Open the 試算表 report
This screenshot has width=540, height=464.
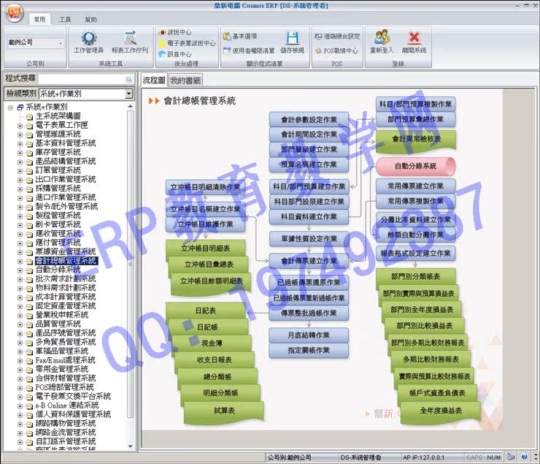point(224,411)
